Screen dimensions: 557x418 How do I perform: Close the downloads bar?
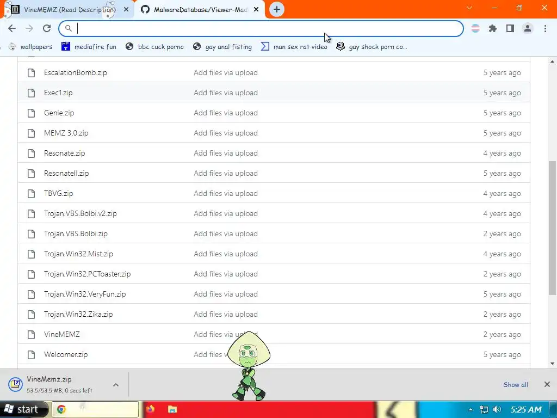(547, 384)
